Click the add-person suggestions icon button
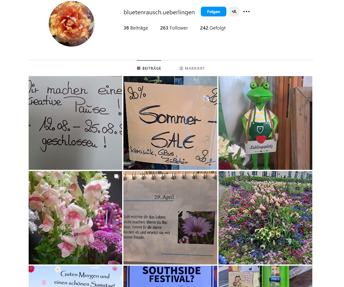The height and width of the screenshot is (287, 344). (x=234, y=12)
